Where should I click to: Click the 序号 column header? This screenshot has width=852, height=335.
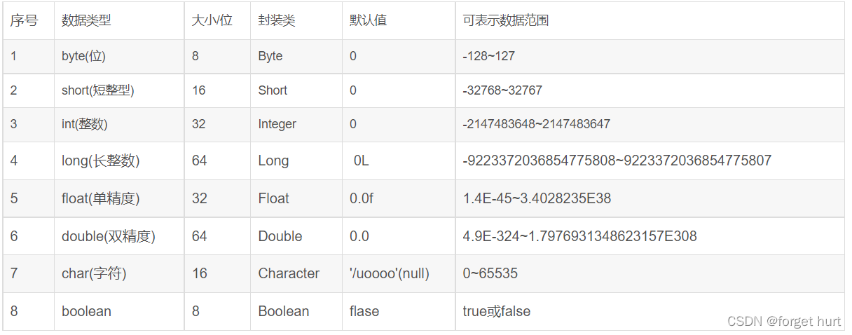pyautogui.click(x=28, y=20)
